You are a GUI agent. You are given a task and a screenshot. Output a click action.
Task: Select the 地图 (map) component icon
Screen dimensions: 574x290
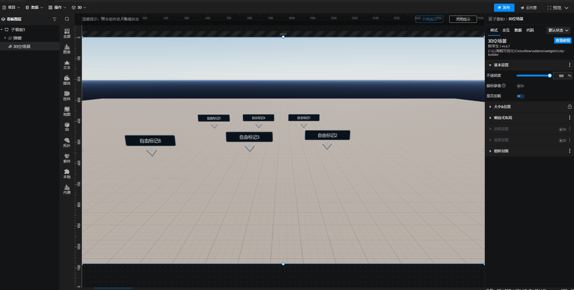[x=67, y=111]
